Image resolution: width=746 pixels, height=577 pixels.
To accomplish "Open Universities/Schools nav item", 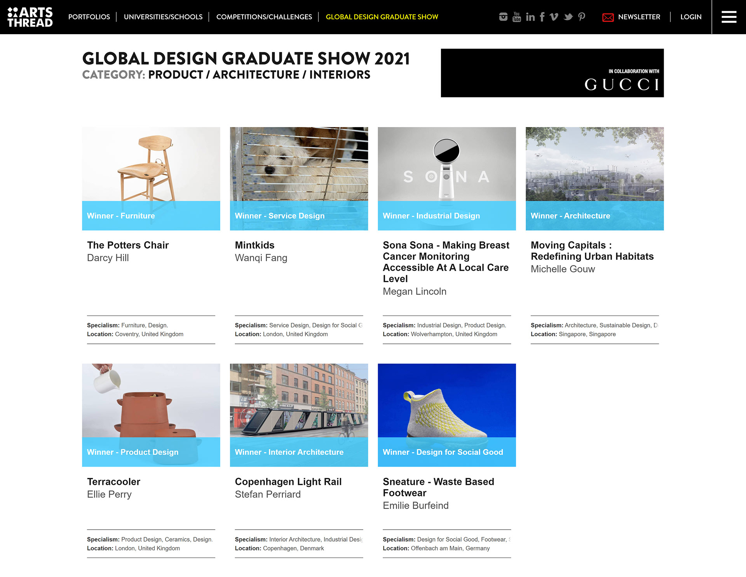I will pos(163,17).
